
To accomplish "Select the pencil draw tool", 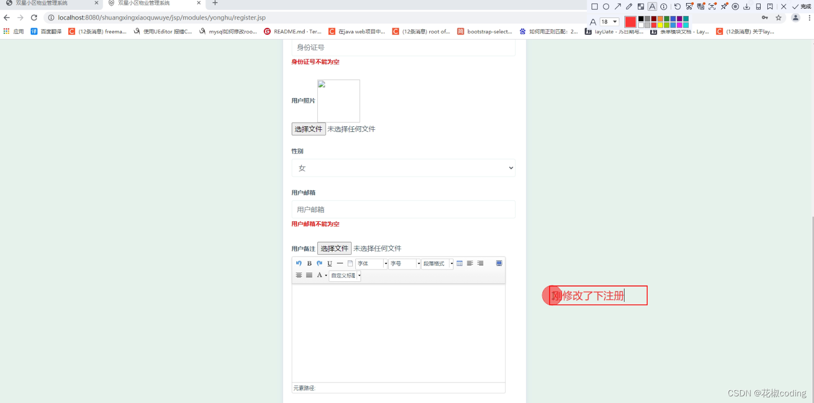I will pyautogui.click(x=629, y=7).
